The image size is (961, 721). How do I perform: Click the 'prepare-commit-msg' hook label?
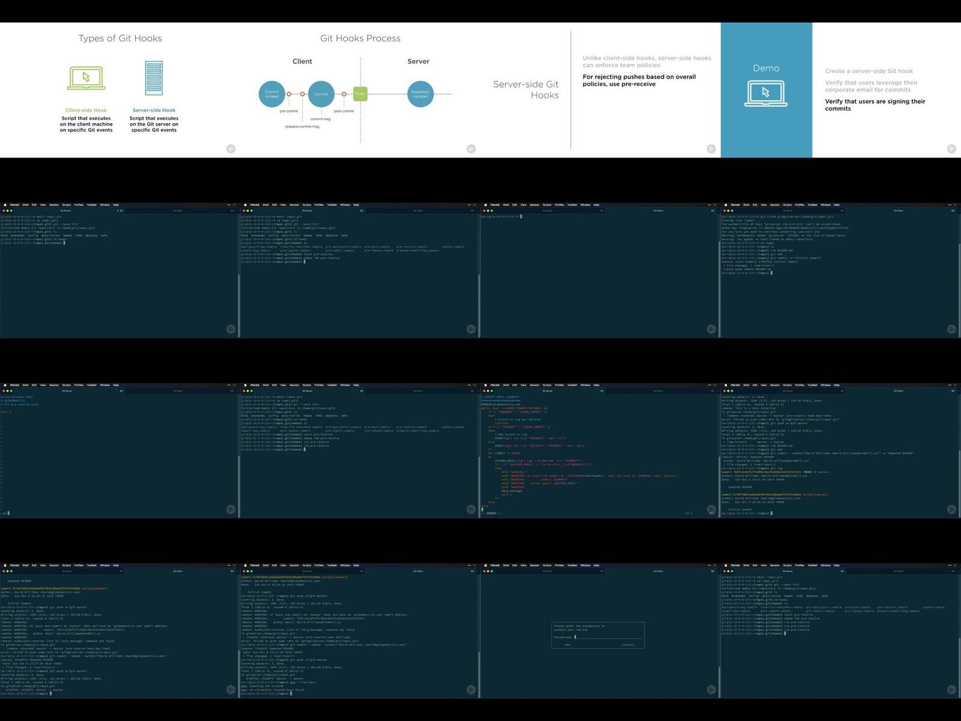[302, 127]
